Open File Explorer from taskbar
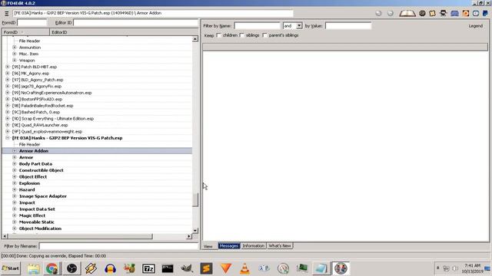The image size is (492, 276). point(33,268)
